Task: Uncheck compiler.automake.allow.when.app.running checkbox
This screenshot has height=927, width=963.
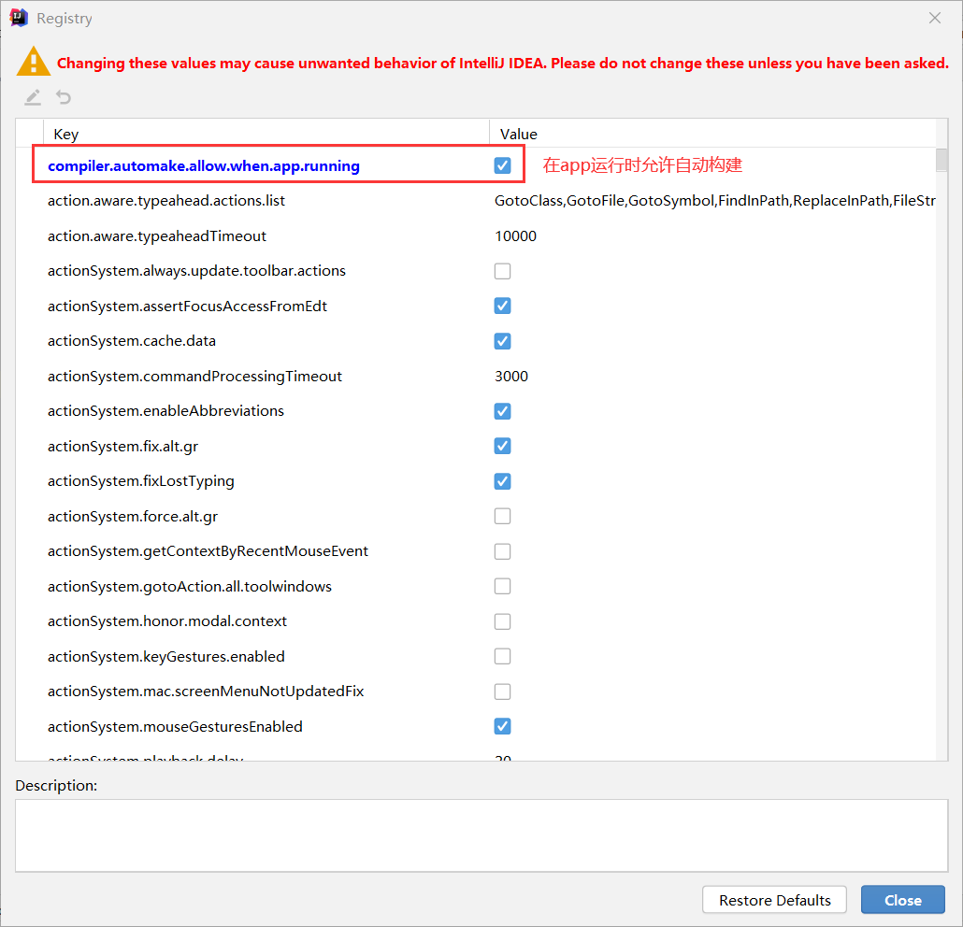Action: click(x=502, y=165)
